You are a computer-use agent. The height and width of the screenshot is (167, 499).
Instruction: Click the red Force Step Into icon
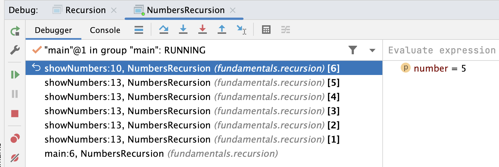(202, 30)
